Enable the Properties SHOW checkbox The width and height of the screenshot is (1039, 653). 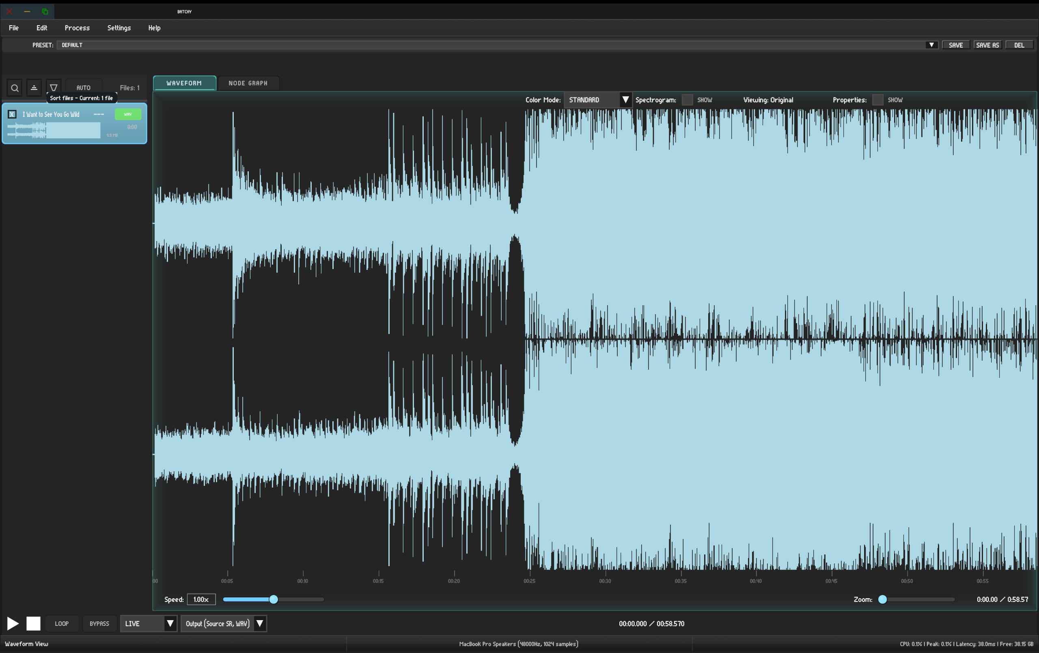pyautogui.click(x=877, y=100)
